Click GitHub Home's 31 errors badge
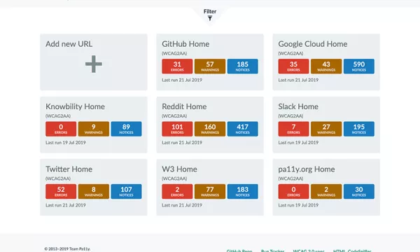Image resolution: width=420 pixels, height=252 pixels. pos(177,66)
